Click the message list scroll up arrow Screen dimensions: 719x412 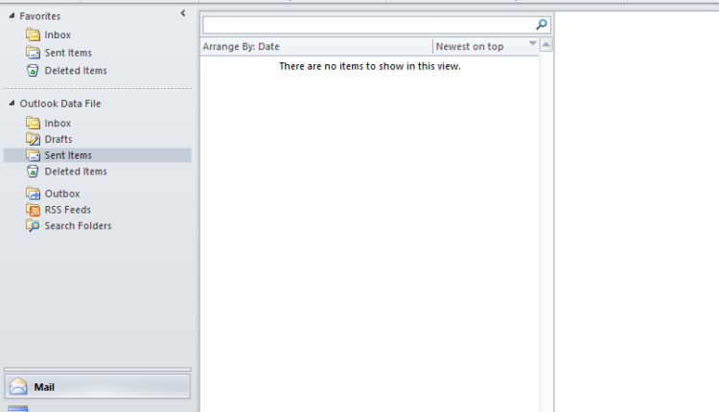point(545,46)
